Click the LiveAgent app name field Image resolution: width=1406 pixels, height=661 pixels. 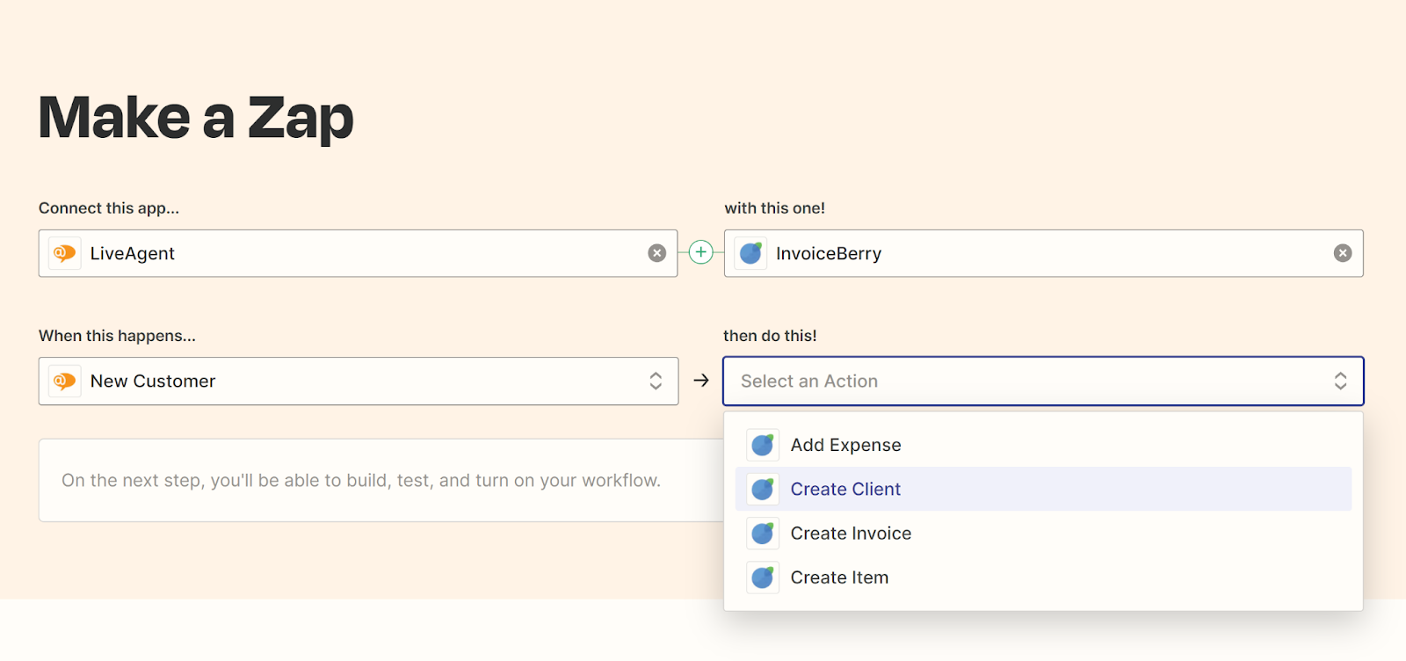pyautogui.click(x=351, y=253)
